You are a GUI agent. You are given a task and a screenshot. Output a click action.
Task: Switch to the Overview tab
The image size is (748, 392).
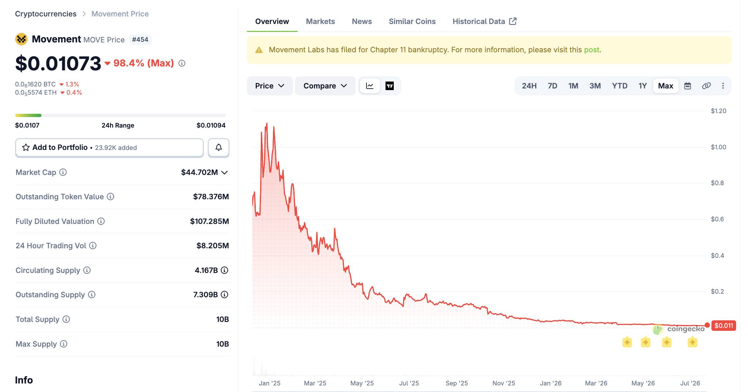pyautogui.click(x=272, y=21)
